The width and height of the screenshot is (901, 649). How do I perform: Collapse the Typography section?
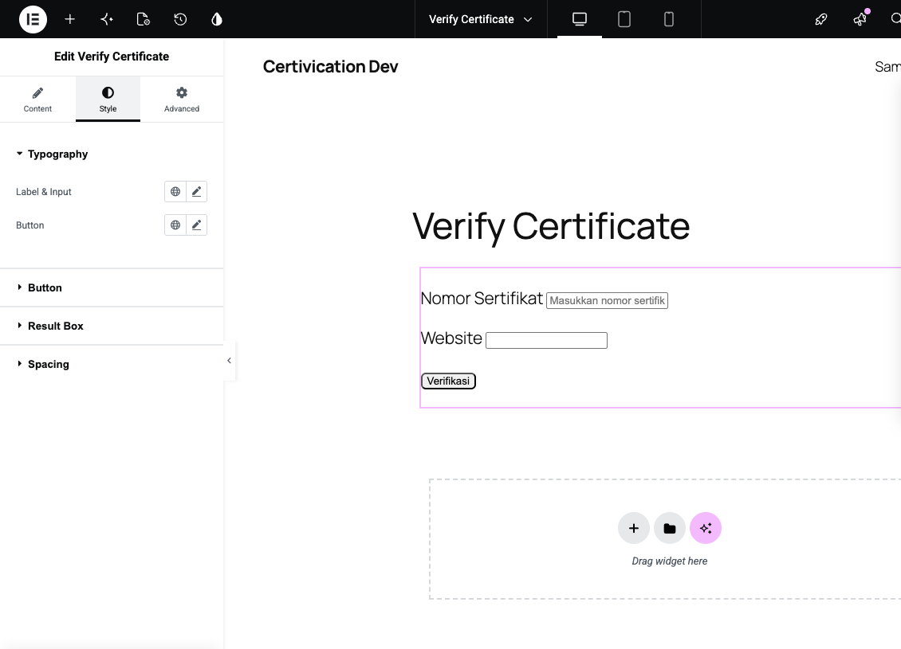(112, 154)
